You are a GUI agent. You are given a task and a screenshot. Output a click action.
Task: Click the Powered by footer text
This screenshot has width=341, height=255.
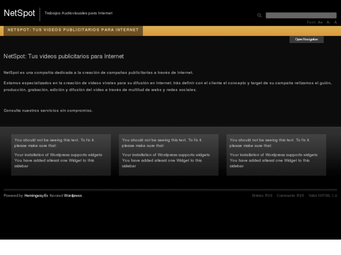coord(13,196)
